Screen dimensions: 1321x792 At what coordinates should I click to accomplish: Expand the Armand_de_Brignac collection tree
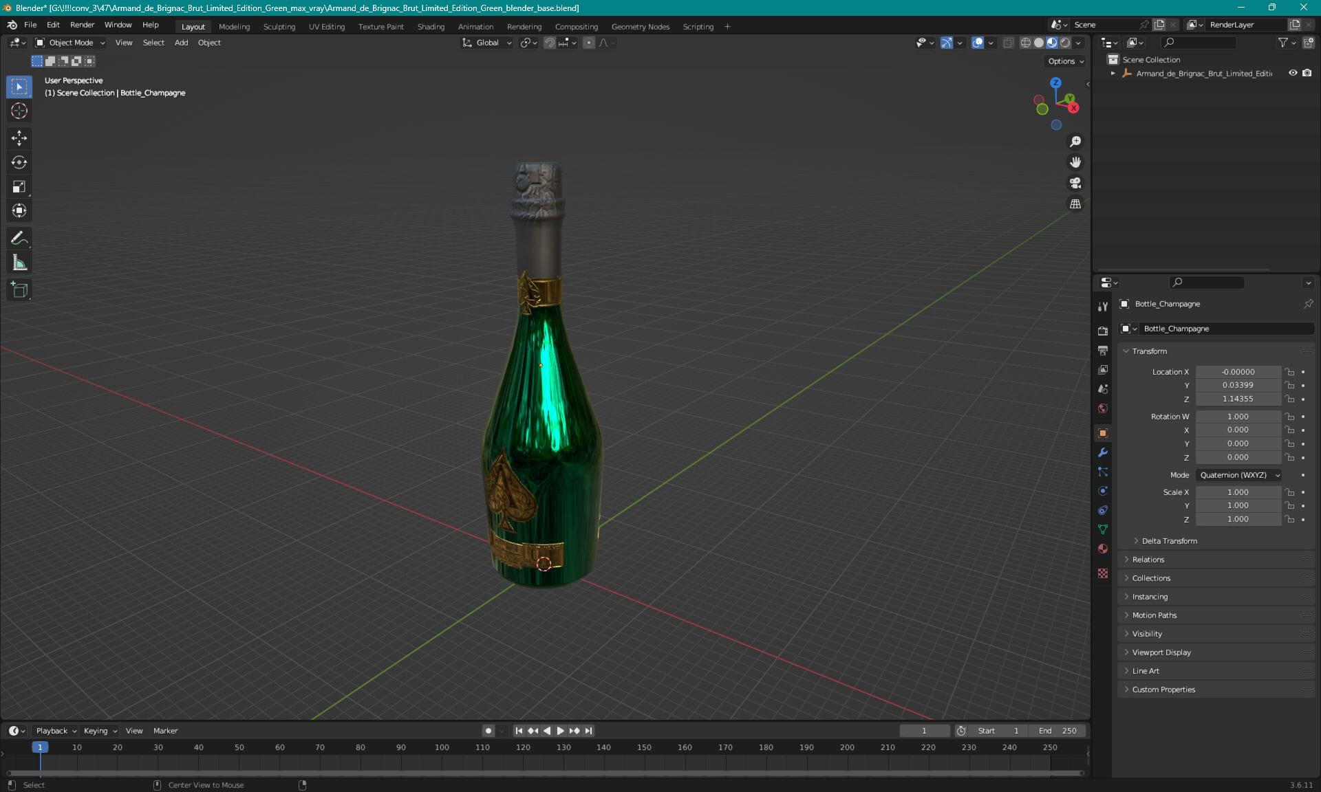(x=1113, y=73)
